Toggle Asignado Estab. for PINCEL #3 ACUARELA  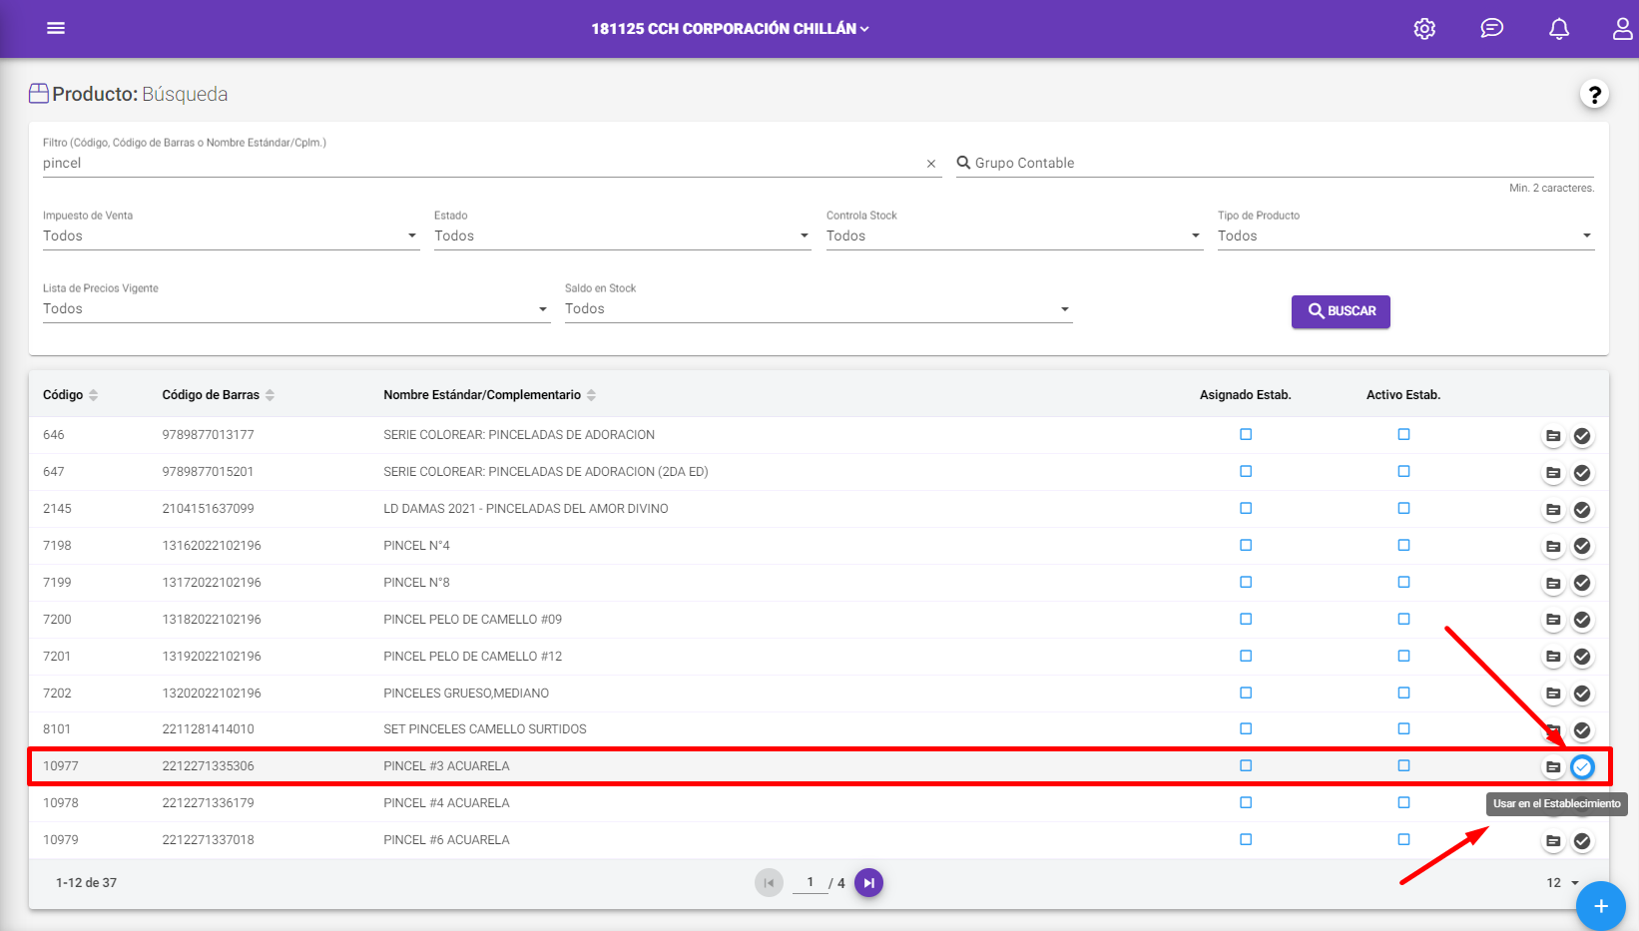tap(1246, 766)
